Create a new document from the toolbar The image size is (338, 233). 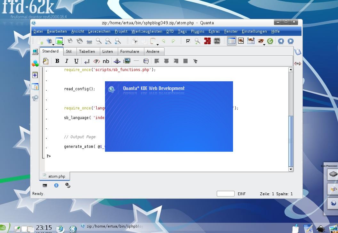[x=40, y=41]
